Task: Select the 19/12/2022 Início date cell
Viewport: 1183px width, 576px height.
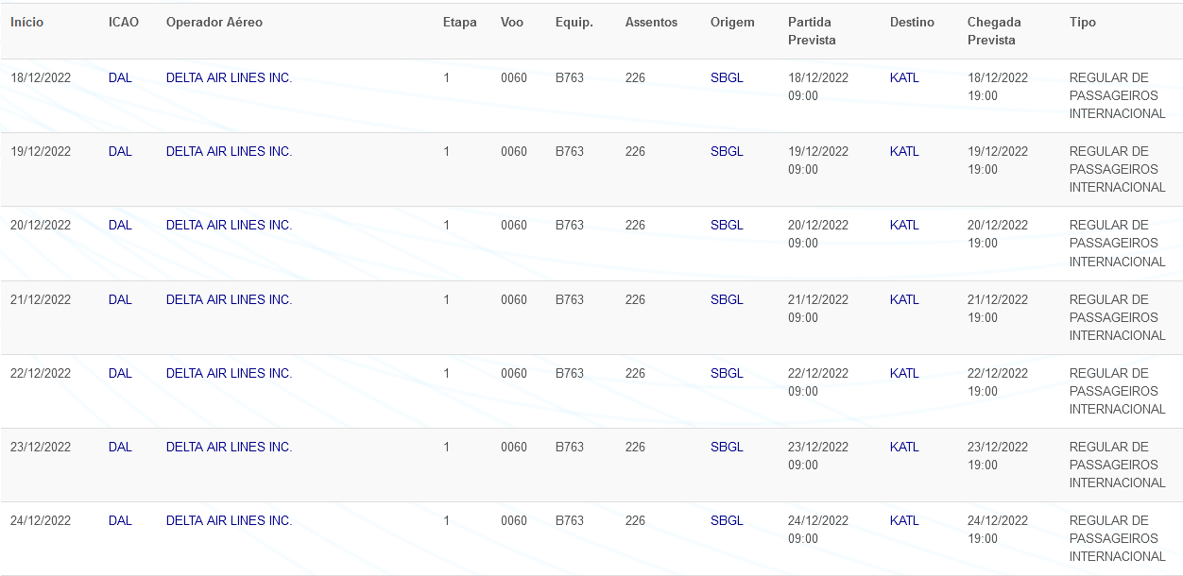Action: pyautogui.click(x=41, y=151)
